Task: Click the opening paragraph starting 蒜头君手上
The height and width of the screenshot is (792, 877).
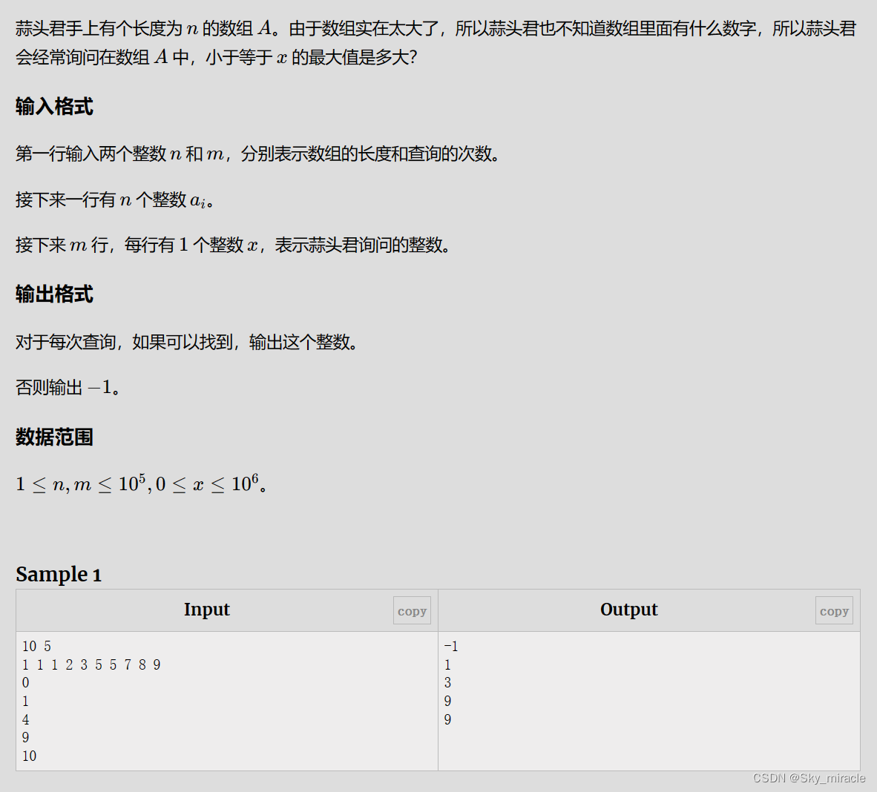Action: coord(436,42)
